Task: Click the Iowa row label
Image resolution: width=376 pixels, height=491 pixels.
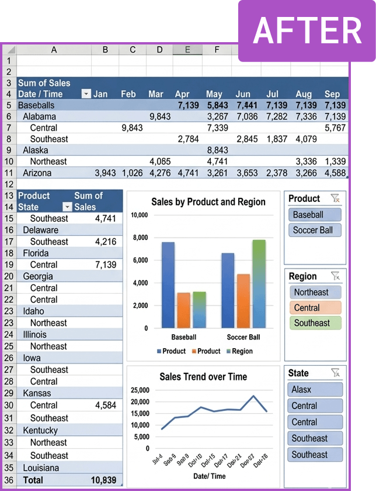Action: pyautogui.click(x=32, y=358)
